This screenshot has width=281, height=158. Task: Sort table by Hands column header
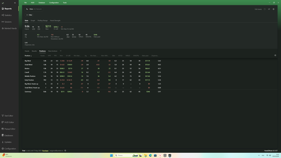coord(43,56)
